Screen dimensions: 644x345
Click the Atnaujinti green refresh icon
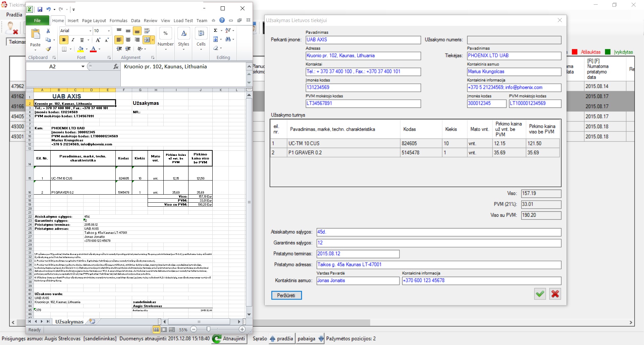[x=217, y=339]
